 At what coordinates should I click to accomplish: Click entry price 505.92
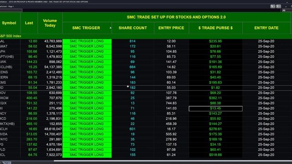171,134
